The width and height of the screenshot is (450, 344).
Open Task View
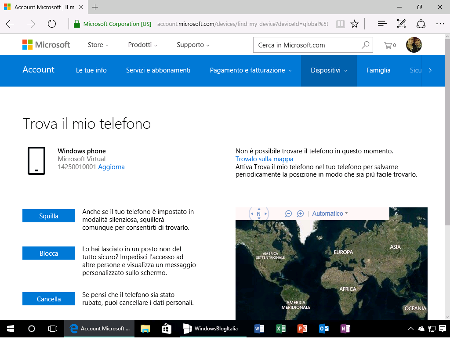click(x=53, y=329)
